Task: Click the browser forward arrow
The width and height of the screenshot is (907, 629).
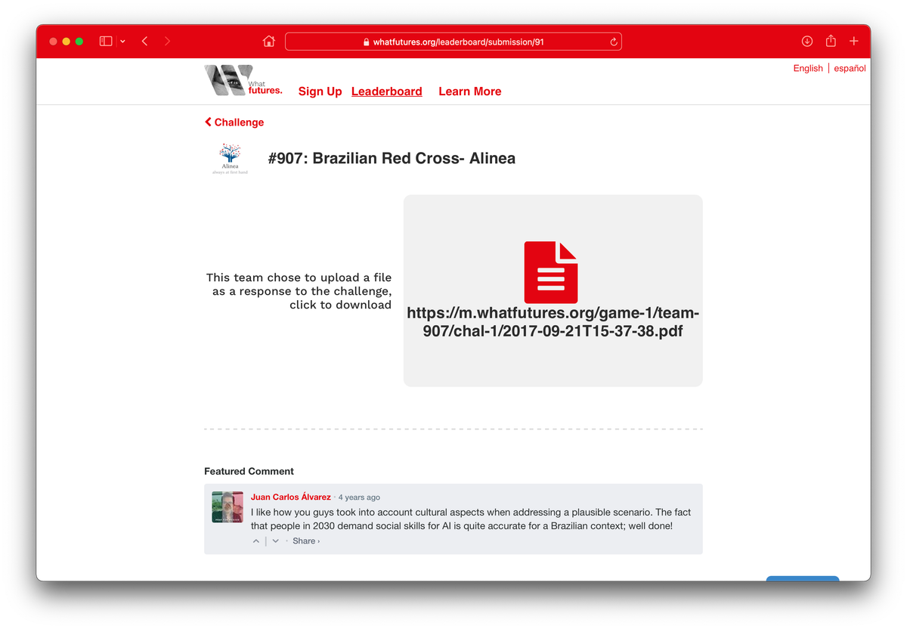Action: pyautogui.click(x=167, y=42)
